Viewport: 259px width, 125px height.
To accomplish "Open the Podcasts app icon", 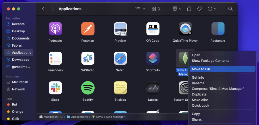I will click(55, 29).
